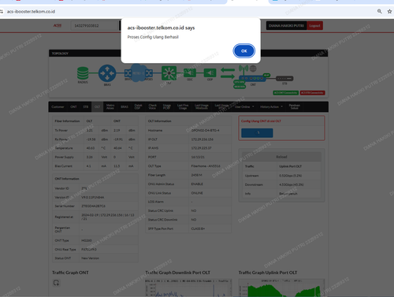Open the BRAS tab
Viewport: 394px width, 297px height.
125,107
